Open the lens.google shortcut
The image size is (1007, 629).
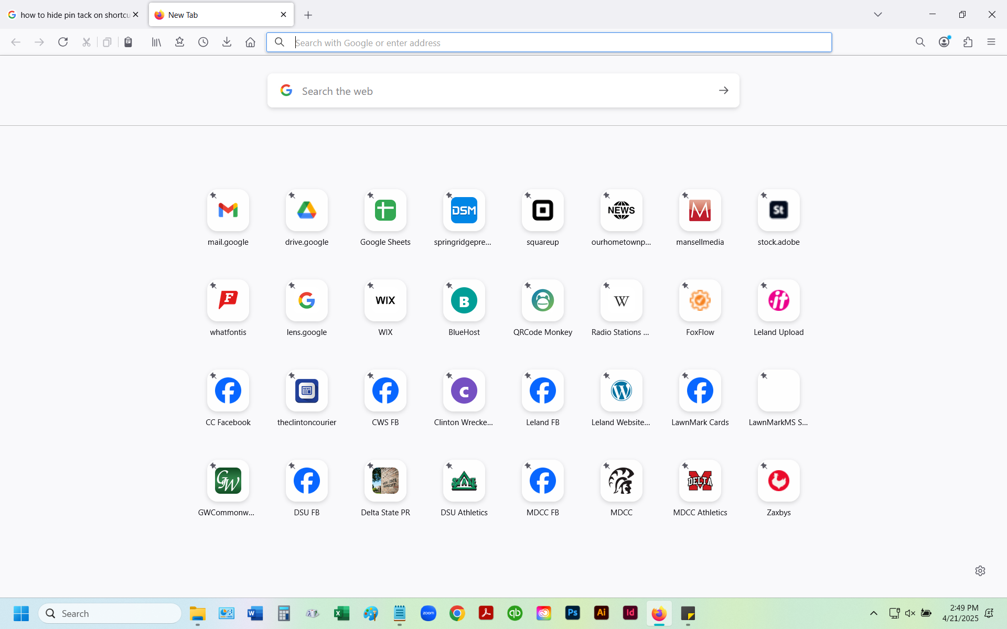point(307,300)
